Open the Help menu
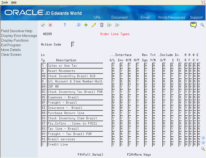 (x=14, y=2)
